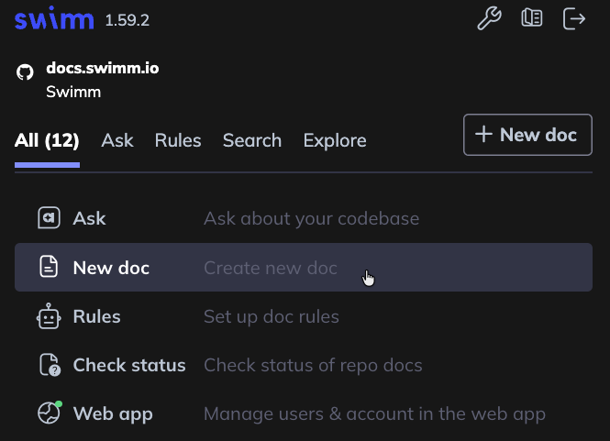Click the New doc row document icon

pos(49,267)
